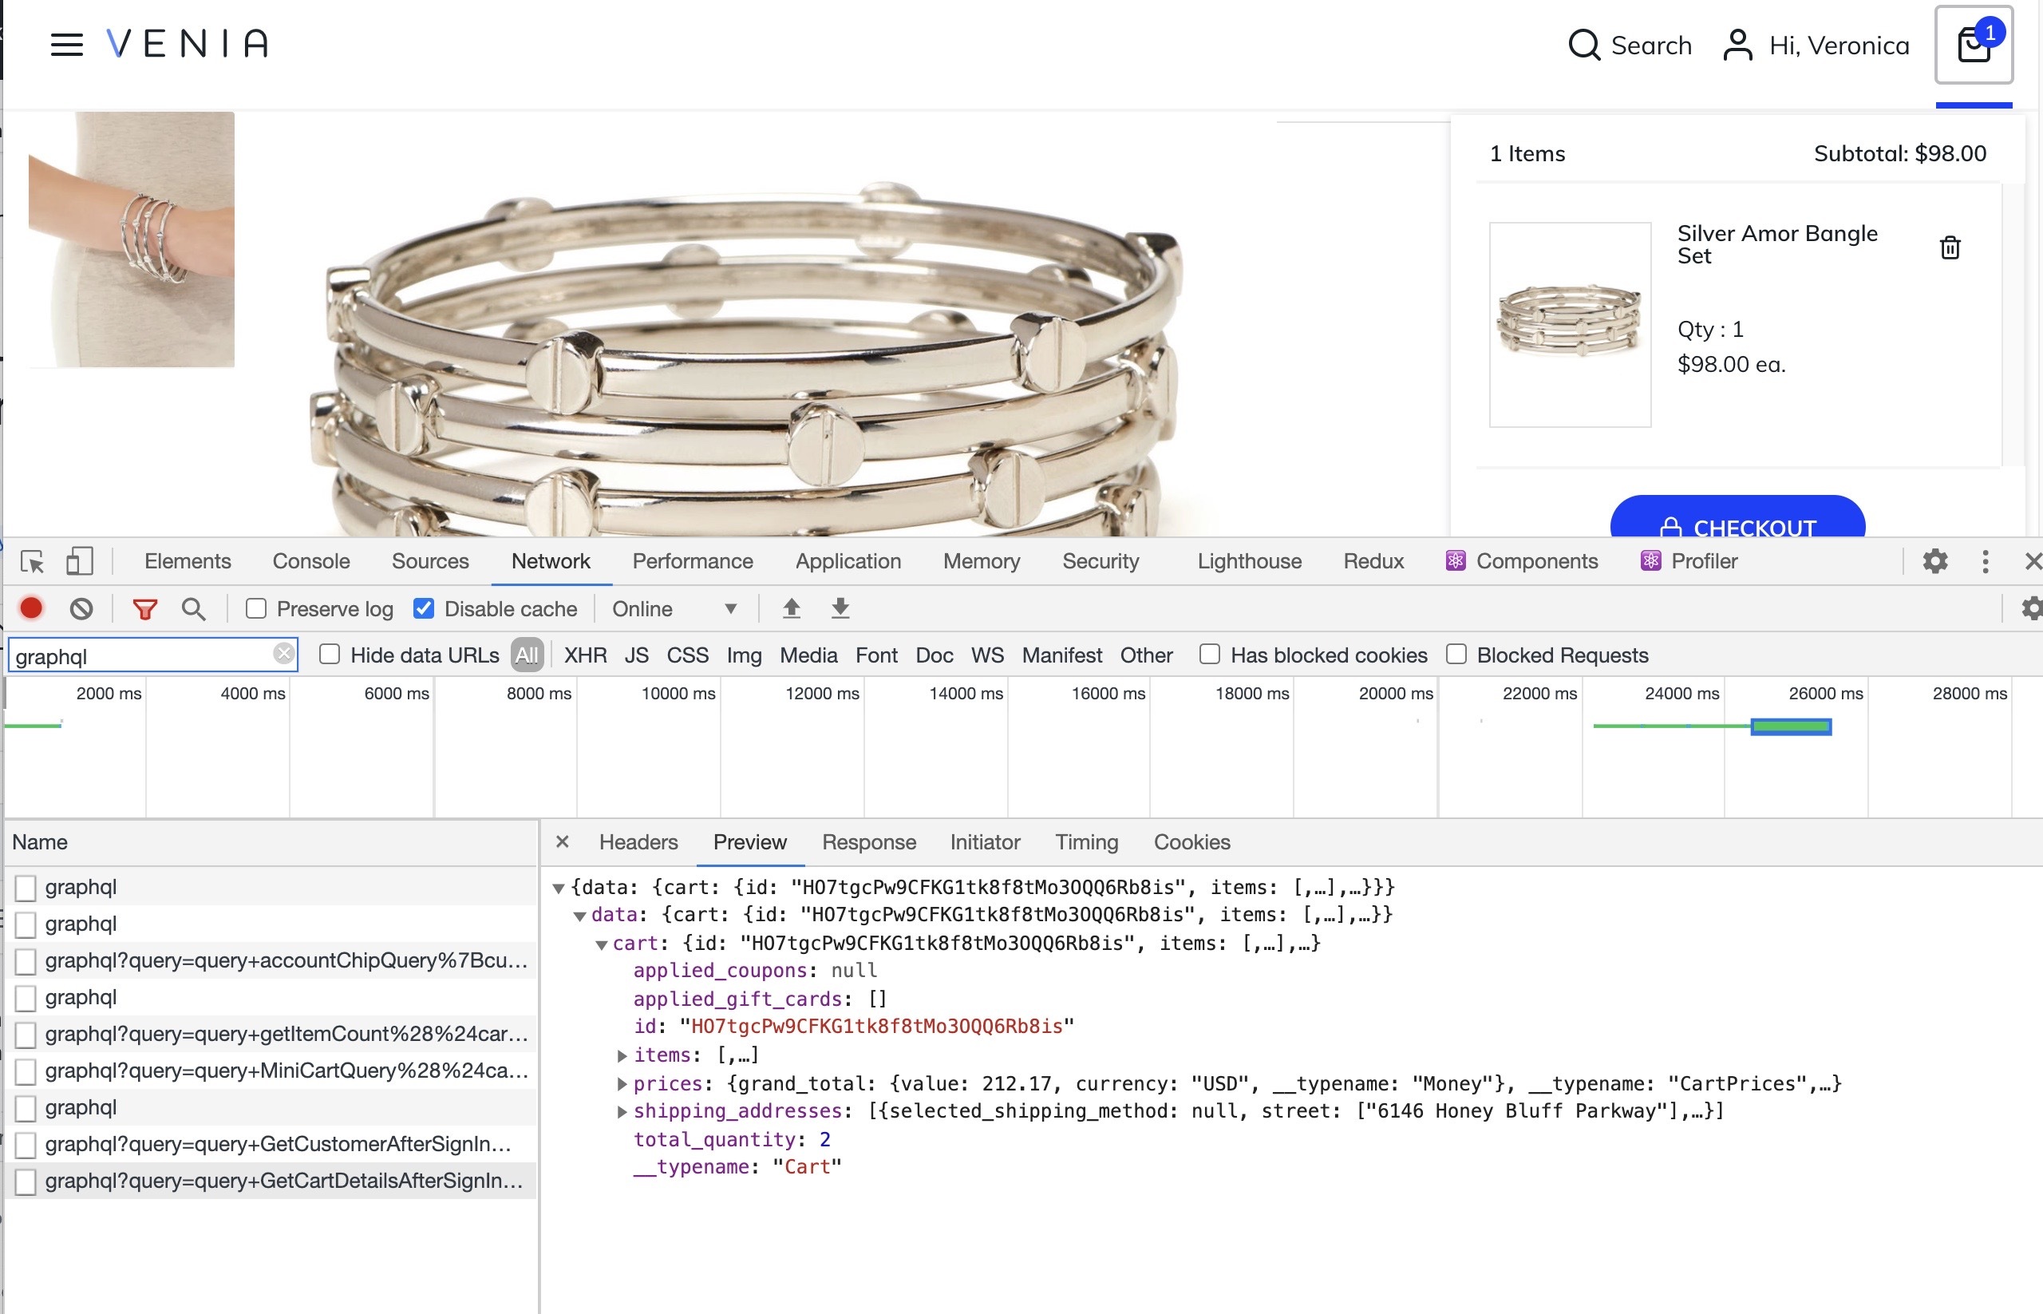Click the export HAR archive icon

click(x=838, y=608)
